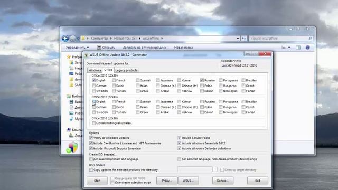Viewport: 338px width, 190px height.
Task: Enable Office 2016 Global multilingual updates
Action: coord(93,123)
